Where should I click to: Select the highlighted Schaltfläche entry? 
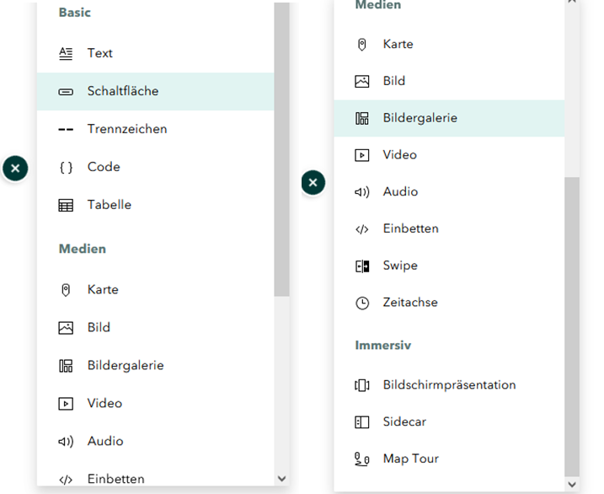(123, 91)
